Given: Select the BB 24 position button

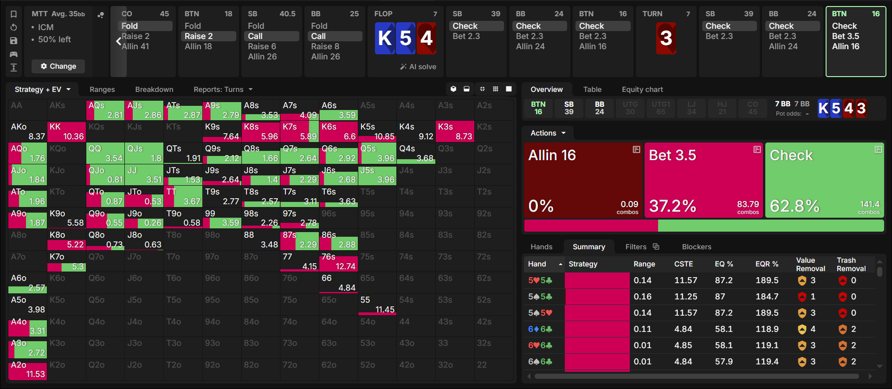Looking at the screenshot, I should [600, 108].
